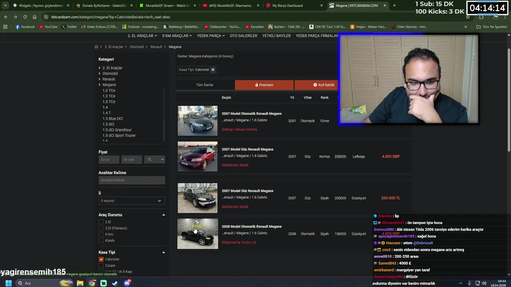Open the YETKİLİ BAYİLER menu item
Image resolution: width=511 pixels, height=287 pixels.
click(x=276, y=35)
